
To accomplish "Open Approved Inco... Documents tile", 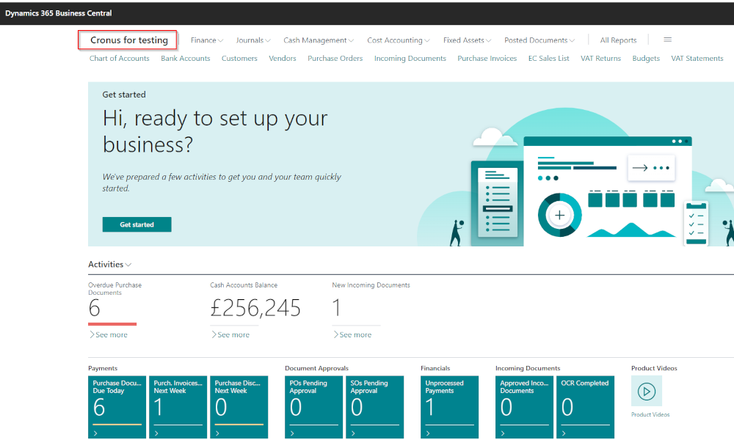I will [x=524, y=407].
